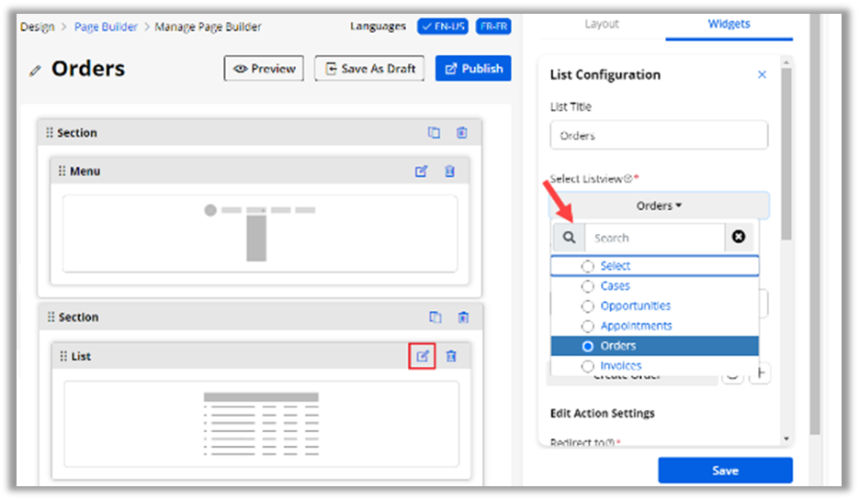This screenshot has width=859, height=500.
Task: Duplicate the first Section using copy icon
Action: 435,133
